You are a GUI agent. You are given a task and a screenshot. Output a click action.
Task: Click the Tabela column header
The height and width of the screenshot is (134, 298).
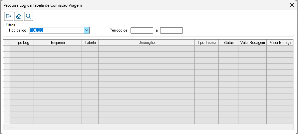click(90, 43)
